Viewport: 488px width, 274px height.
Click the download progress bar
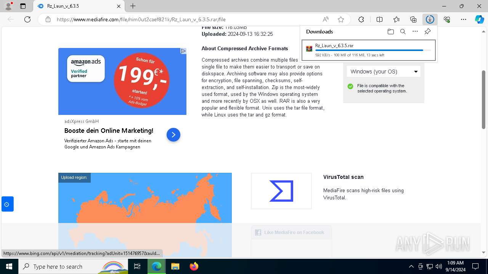pos(373,50)
